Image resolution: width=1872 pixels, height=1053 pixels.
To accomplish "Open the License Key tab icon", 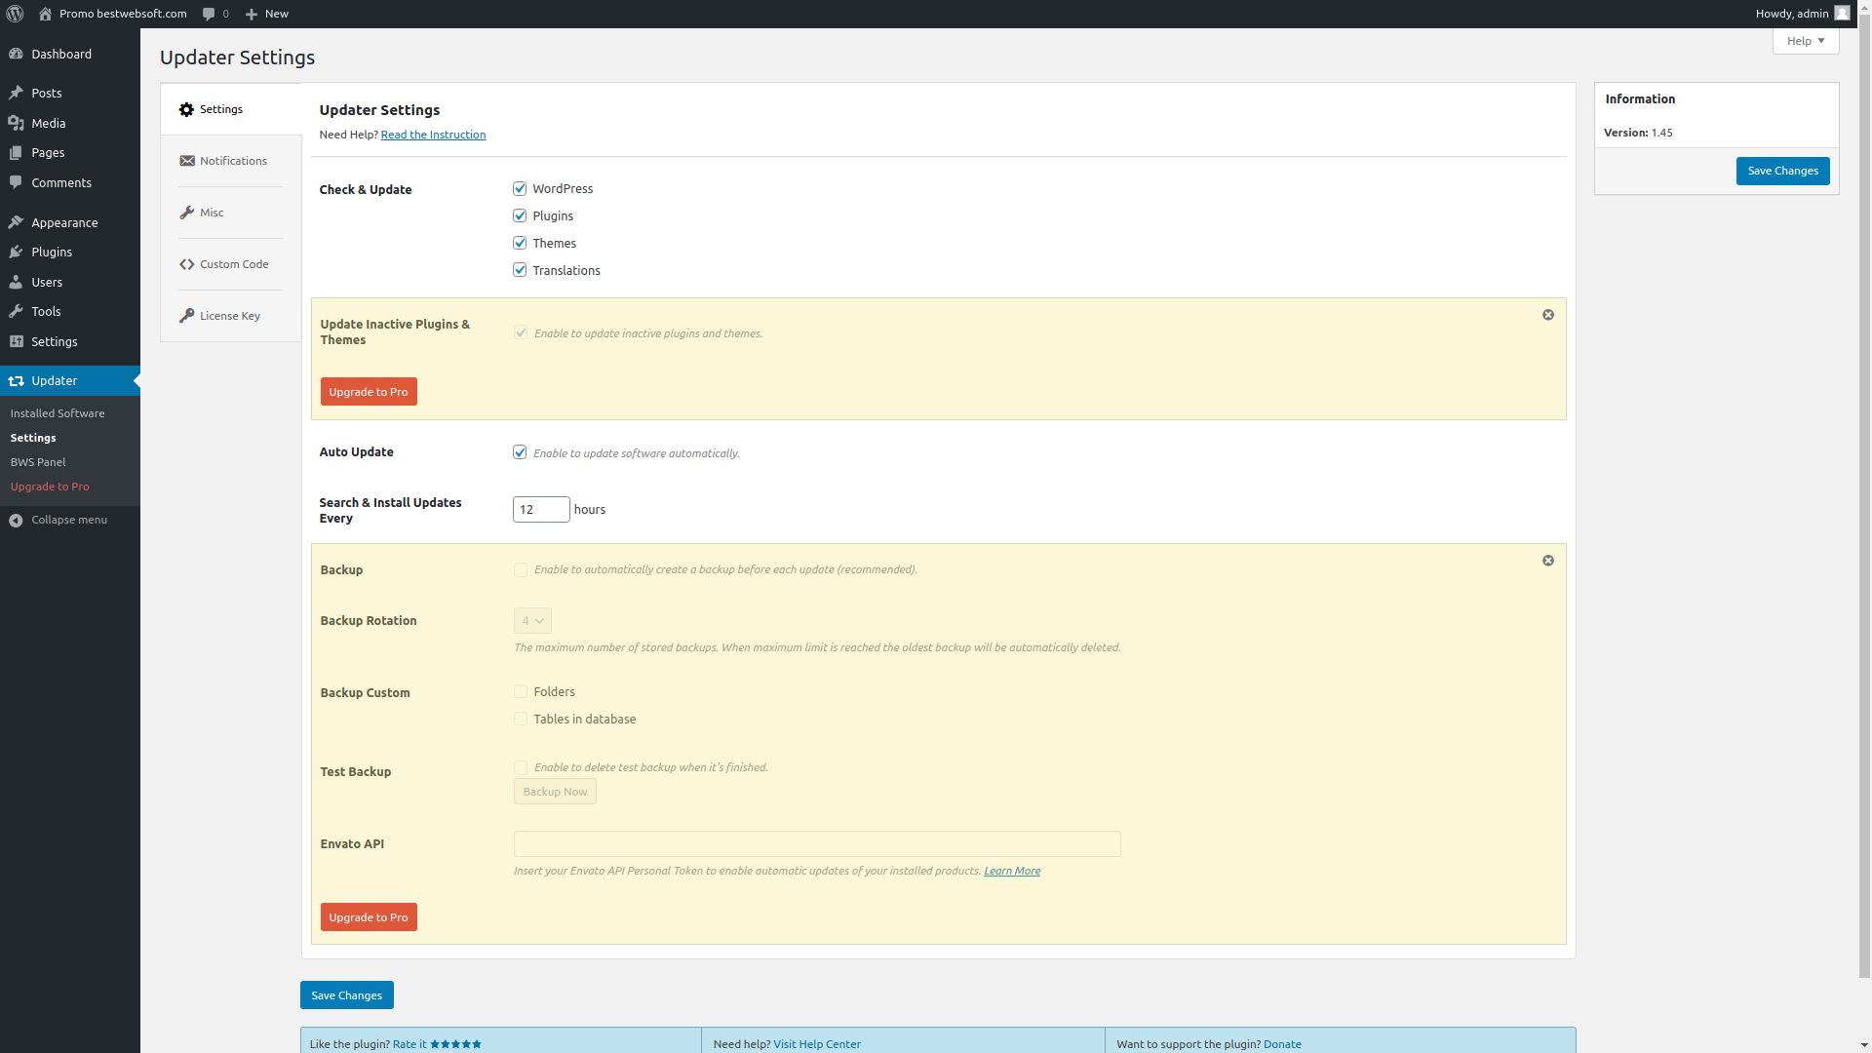I will pyautogui.click(x=186, y=315).
